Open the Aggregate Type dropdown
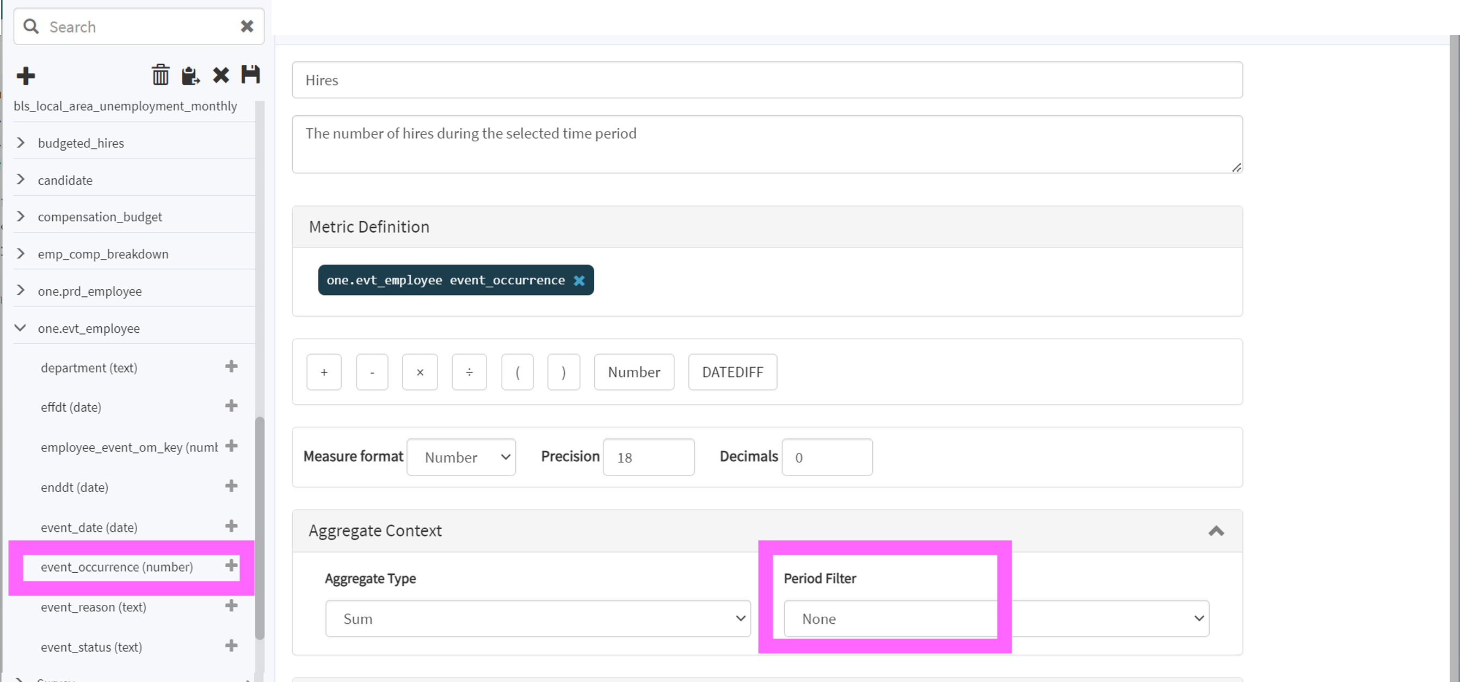This screenshot has width=1460, height=682. coord(537,618)
